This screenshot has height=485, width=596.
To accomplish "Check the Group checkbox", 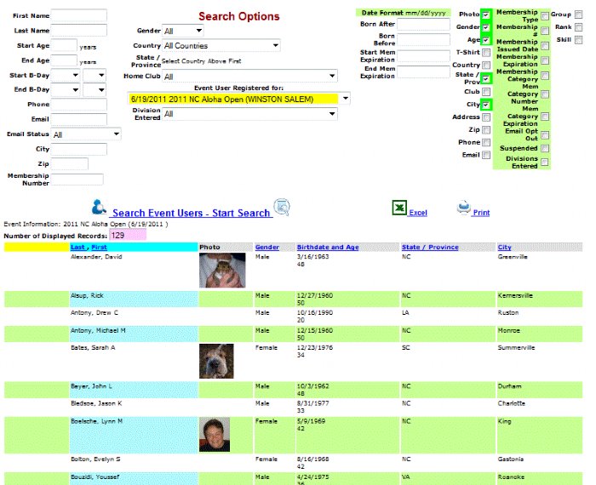I will [578, 14].
